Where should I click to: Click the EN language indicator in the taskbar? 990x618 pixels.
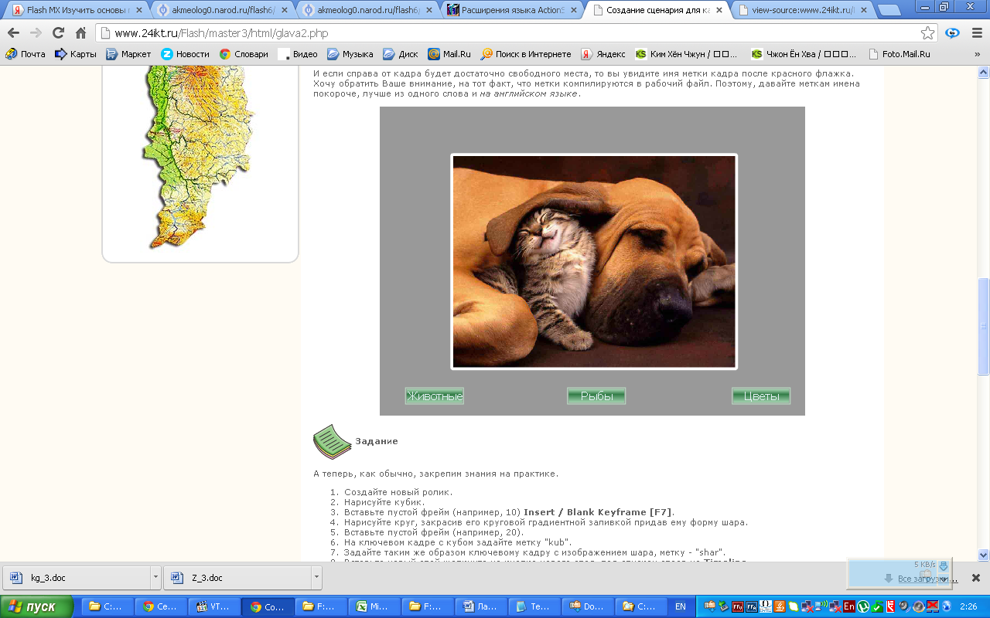pyautogui.click(x=681, y=606)
